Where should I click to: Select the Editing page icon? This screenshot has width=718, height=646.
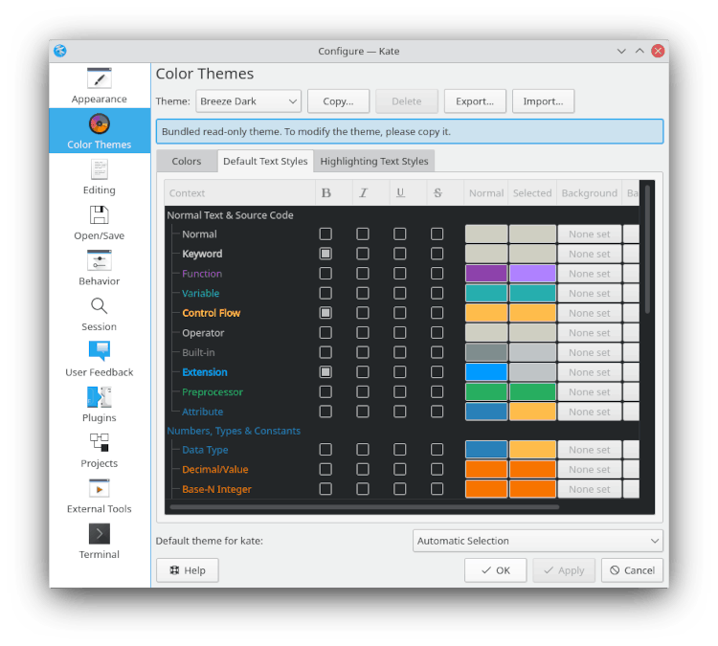[x=100, y=169]
